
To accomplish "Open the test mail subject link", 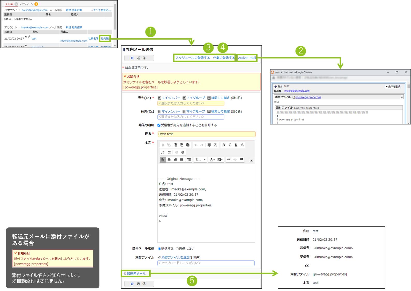I will tap(34, 39).
